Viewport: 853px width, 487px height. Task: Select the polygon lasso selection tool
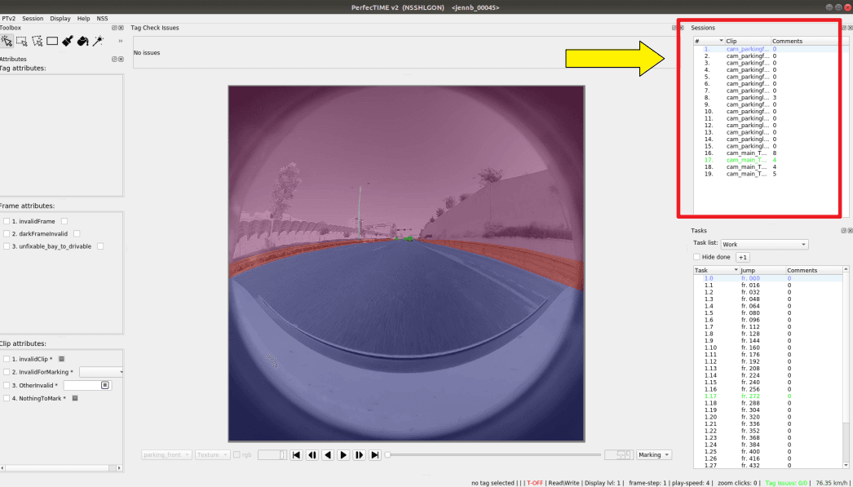(x=37, y=41)
